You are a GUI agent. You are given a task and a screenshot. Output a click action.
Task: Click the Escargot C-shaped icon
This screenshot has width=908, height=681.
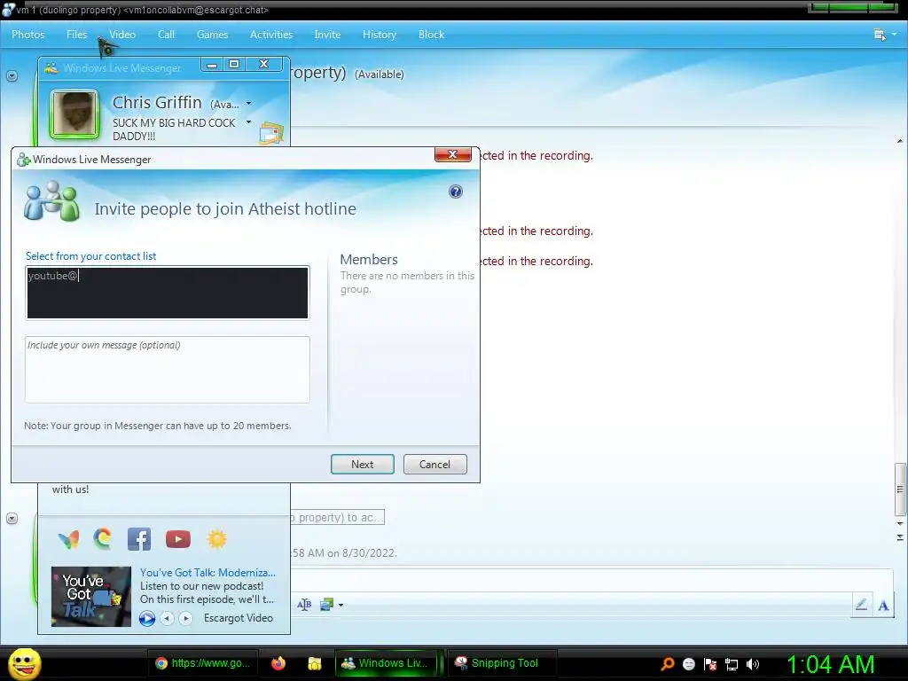pyautogui.click(x=103, y=538)
